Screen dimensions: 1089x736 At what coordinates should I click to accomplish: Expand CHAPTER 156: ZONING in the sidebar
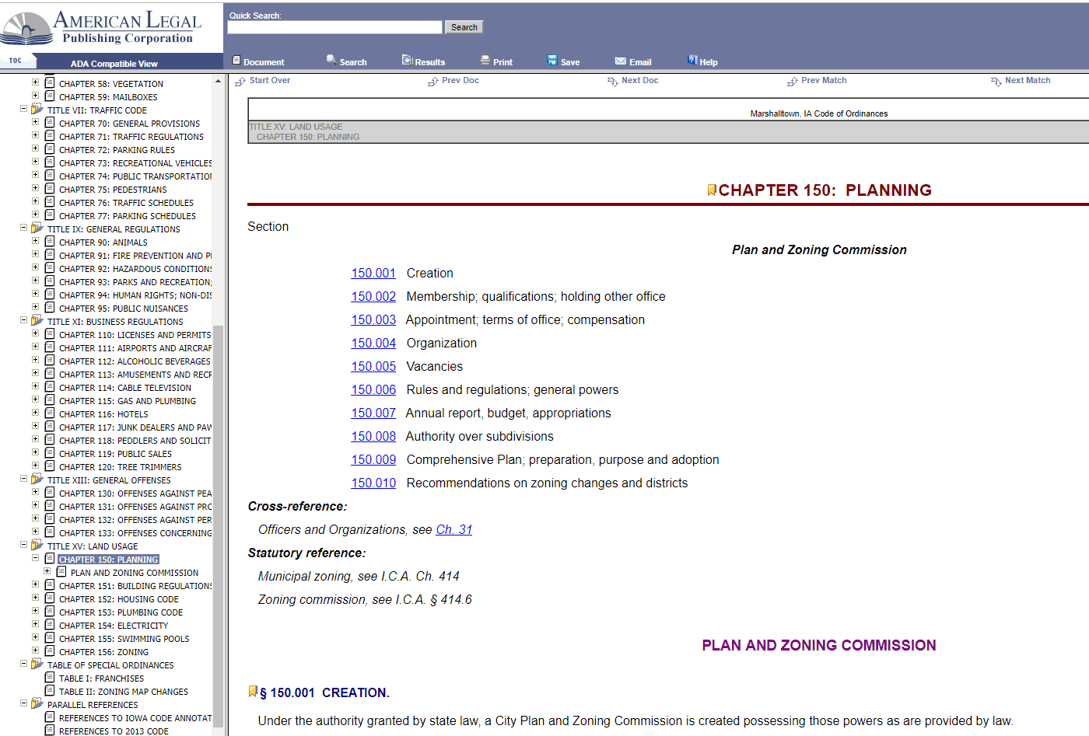pos(36,651)
